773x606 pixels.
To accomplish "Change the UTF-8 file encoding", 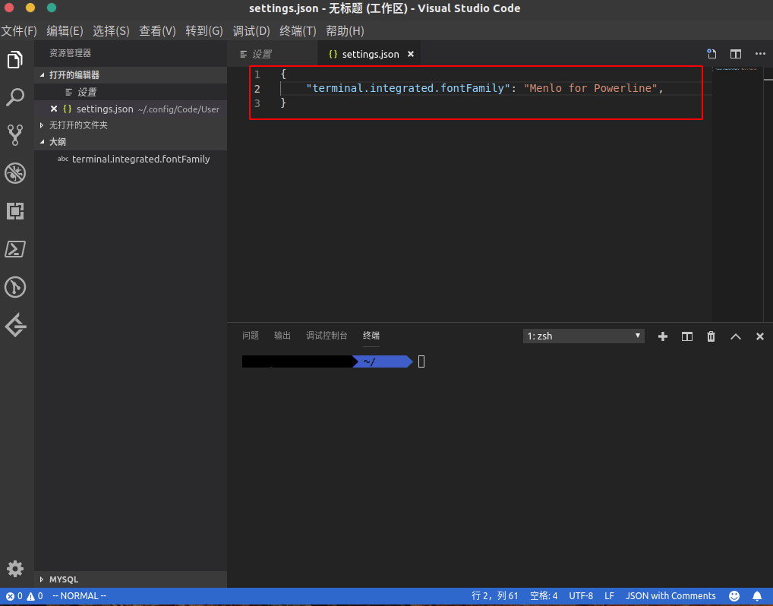I will 581,595.
